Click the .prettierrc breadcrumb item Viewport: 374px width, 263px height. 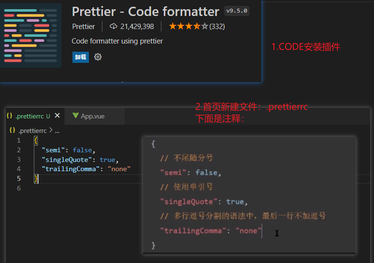click(x=33, y=131)
